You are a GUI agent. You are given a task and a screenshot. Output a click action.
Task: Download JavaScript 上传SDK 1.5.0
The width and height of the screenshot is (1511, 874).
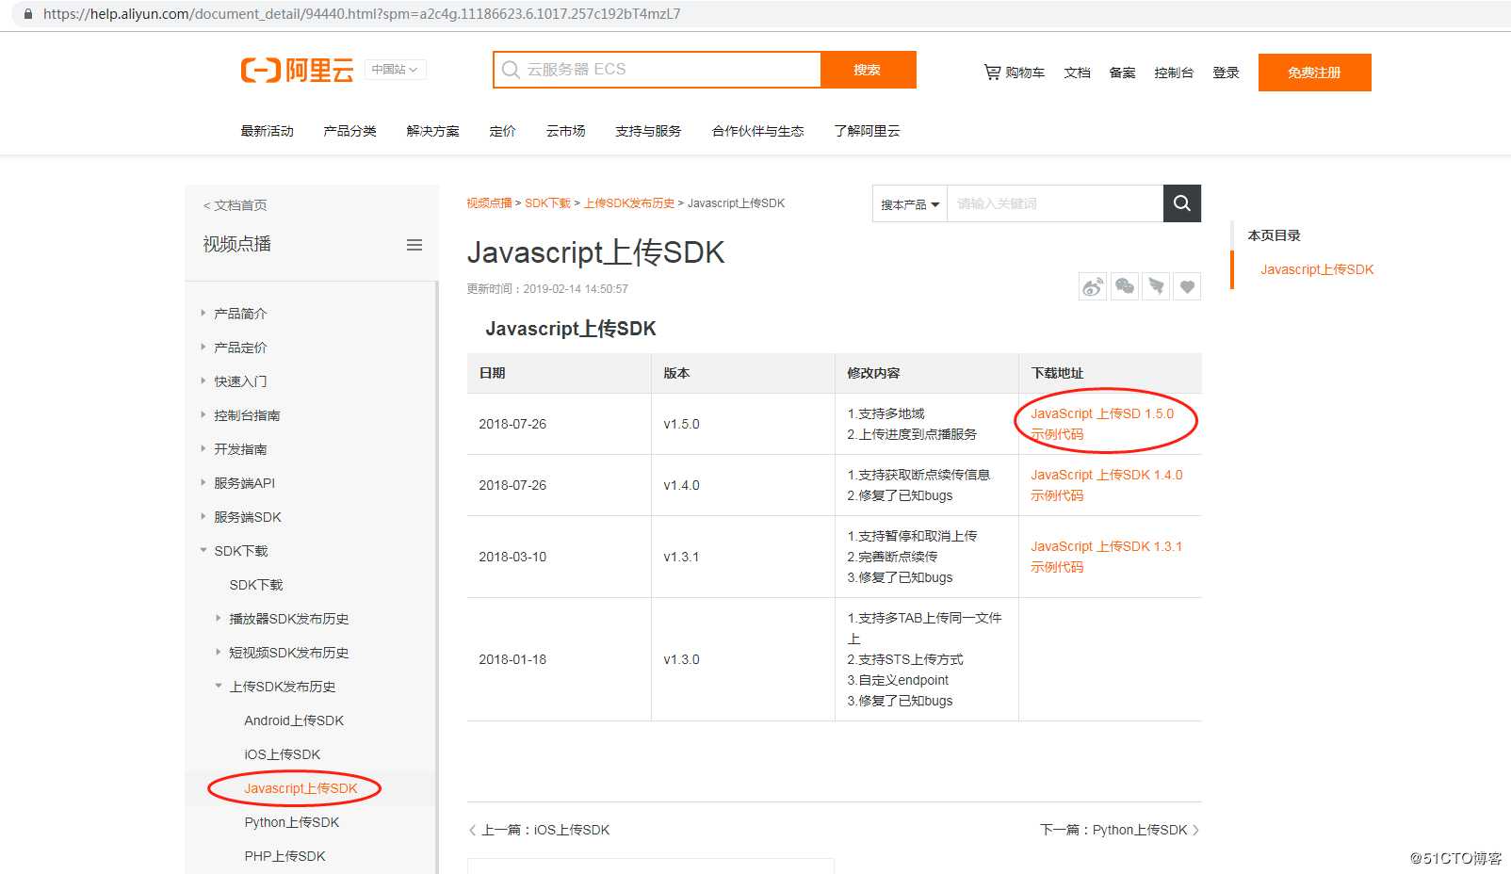[1102, 413]
